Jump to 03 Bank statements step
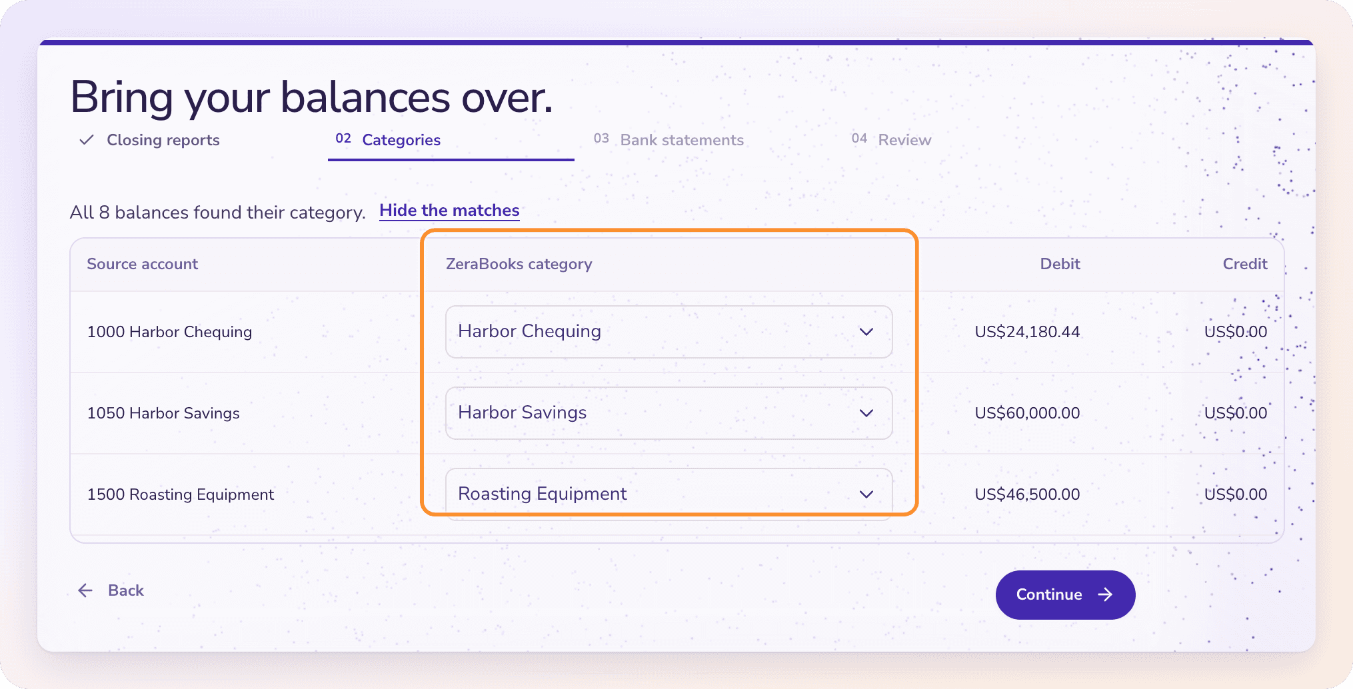The width and height of the screenshot is (1353, 689). [669, 140]
